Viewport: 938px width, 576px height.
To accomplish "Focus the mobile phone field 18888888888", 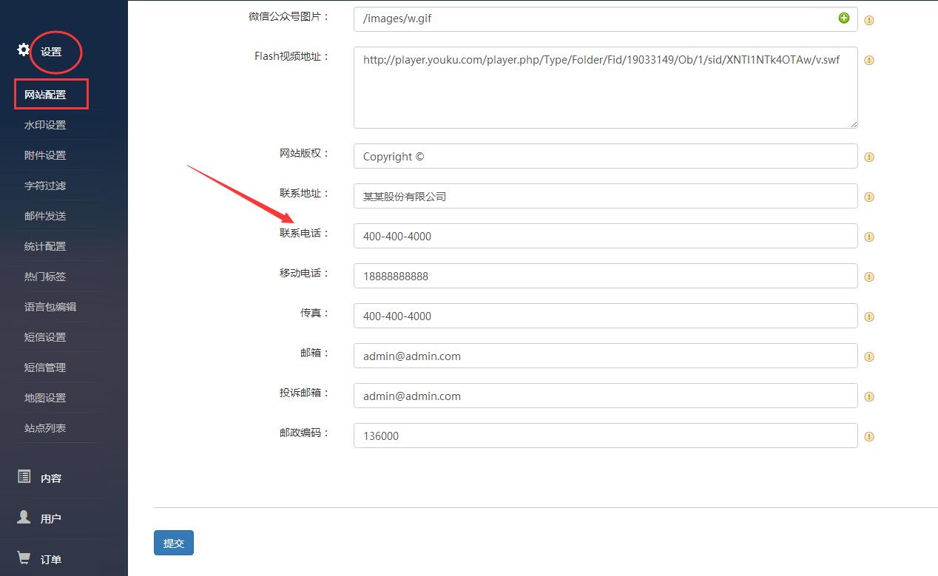I will coord(605,277).
